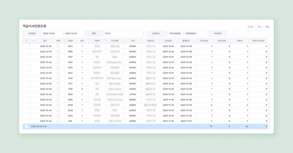Open the 출력 리스트 dropdown
The width and height of the screenshot is (293, 153).
coord(125,33)
